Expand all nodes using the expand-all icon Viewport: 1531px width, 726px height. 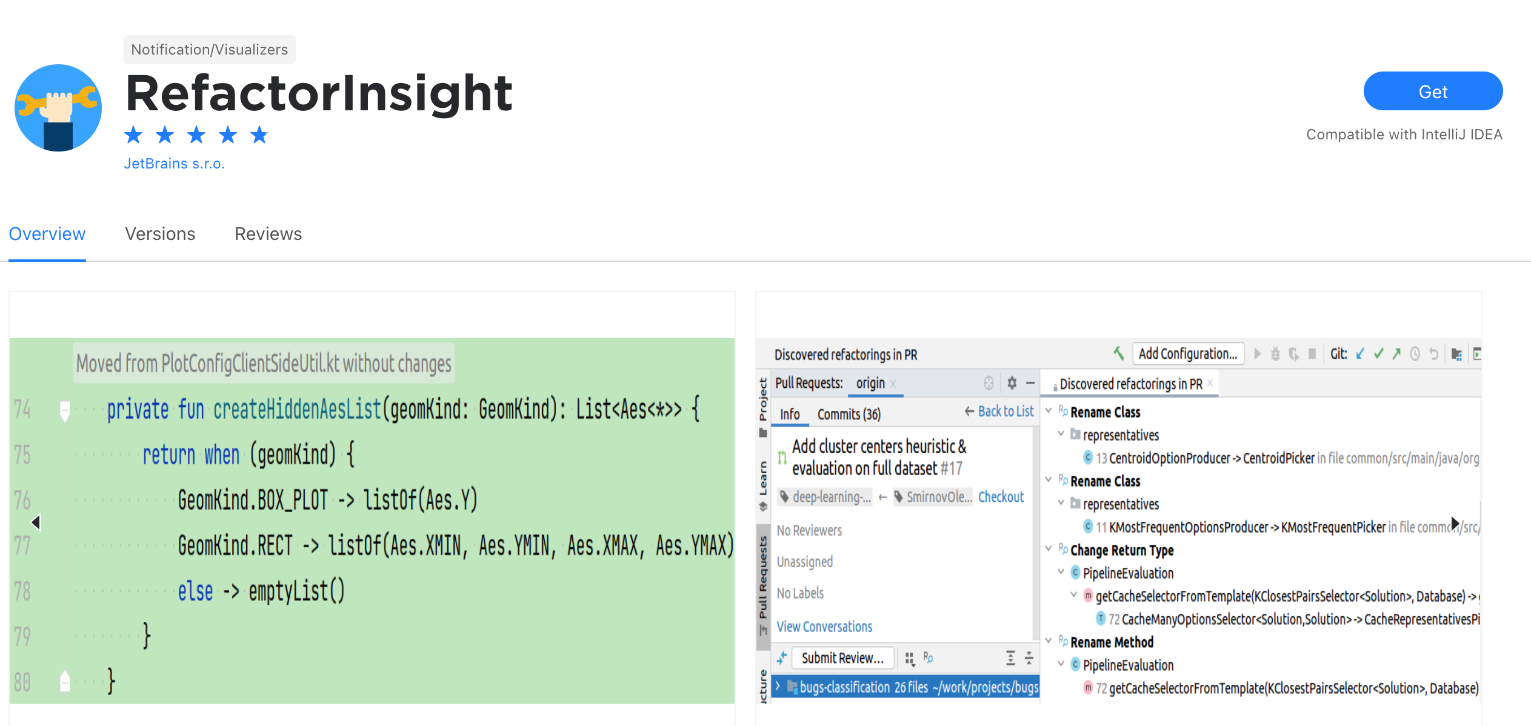(1011, 658)
